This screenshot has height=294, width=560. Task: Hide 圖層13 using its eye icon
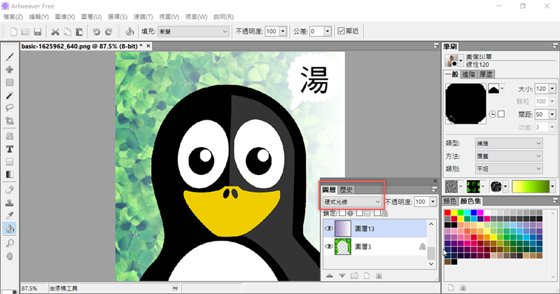point(328,228)
